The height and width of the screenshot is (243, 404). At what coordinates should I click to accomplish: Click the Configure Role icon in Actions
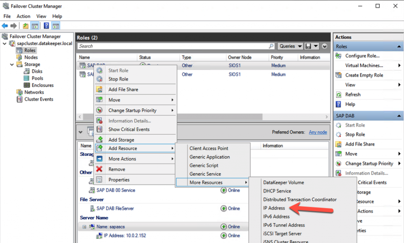coord(338,56)
